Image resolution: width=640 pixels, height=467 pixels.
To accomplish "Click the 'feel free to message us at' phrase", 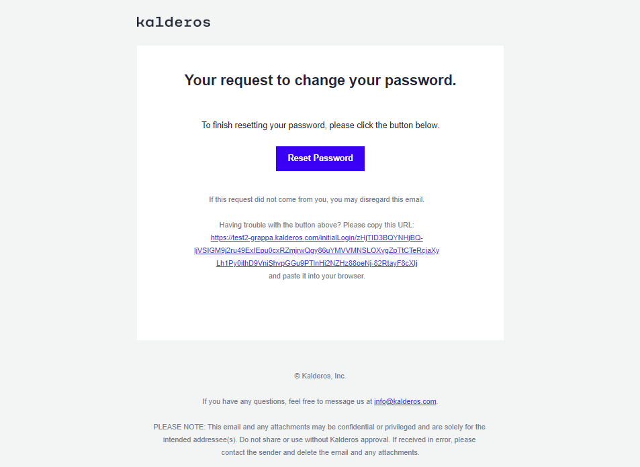I will coord(330,402).
